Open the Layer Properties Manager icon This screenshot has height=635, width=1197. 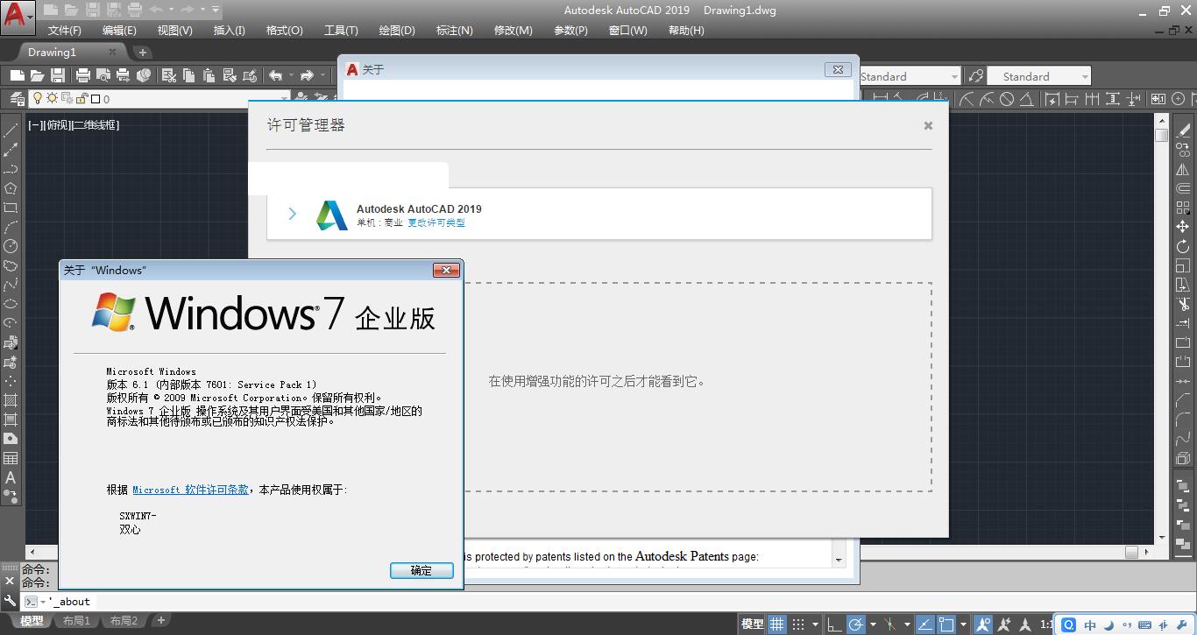coord(17,99)
